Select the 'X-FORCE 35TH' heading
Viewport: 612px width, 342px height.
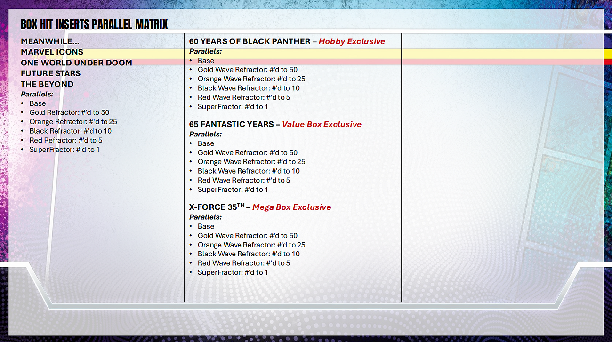217,207
